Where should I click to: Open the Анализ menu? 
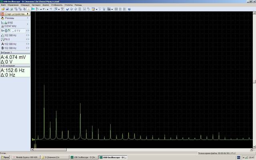[46, 5]
